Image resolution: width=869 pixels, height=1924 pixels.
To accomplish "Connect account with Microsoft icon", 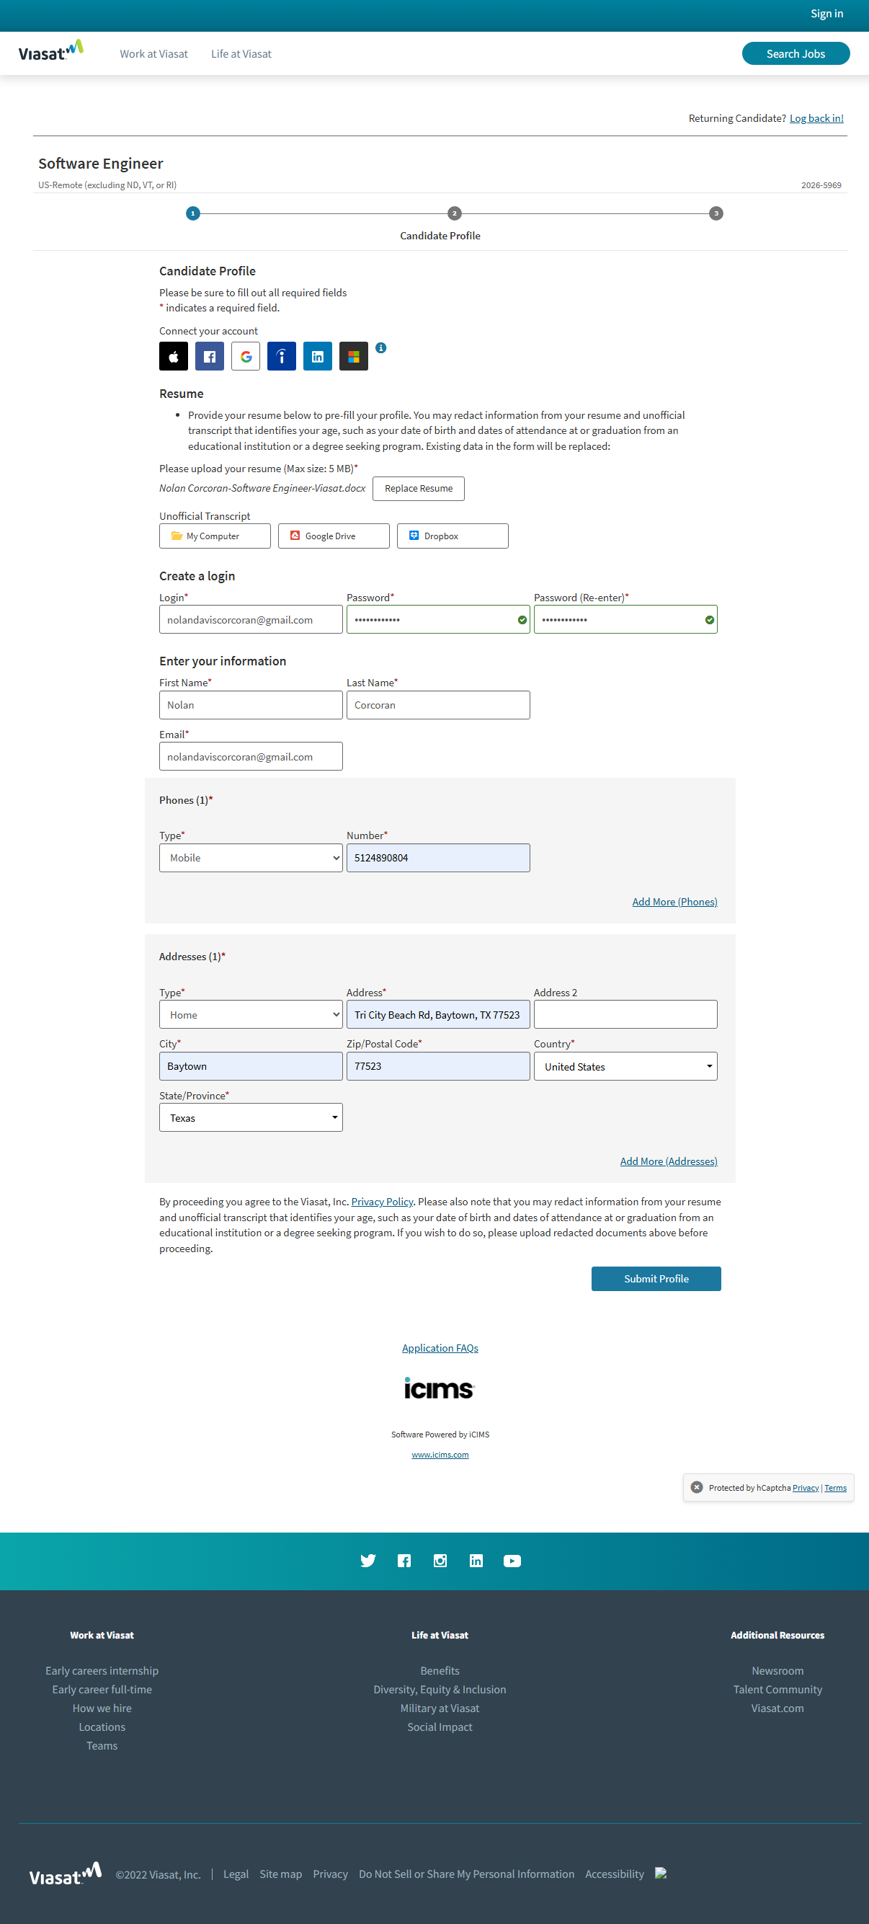I will tap(353, 356).
